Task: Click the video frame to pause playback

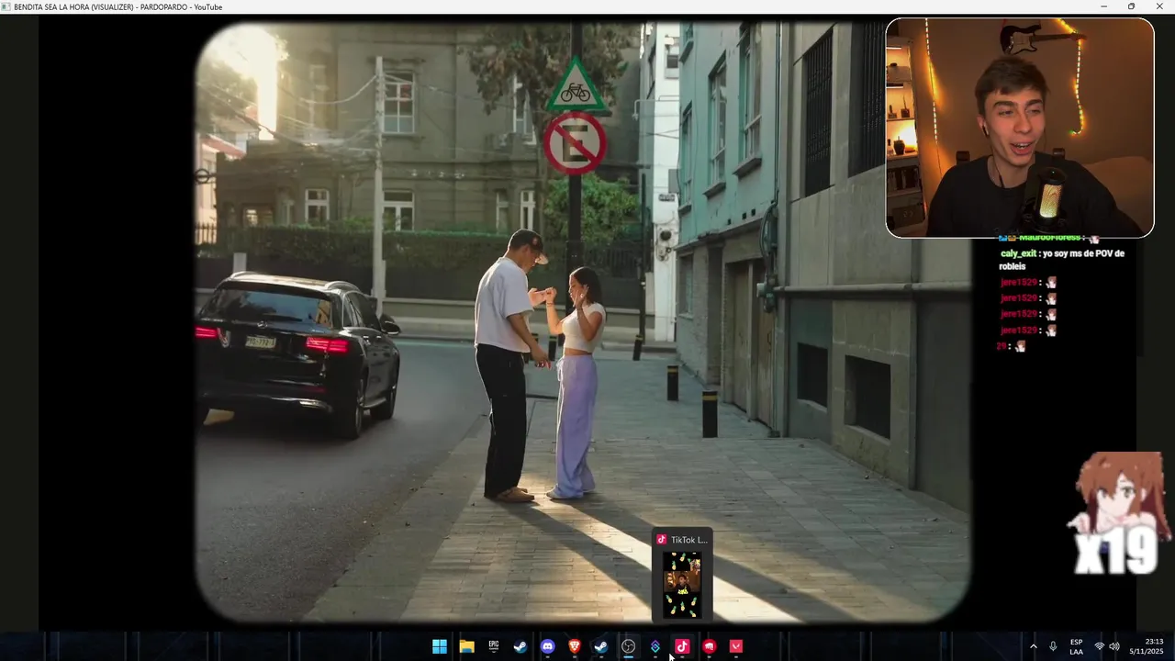Action: point(583,321)
